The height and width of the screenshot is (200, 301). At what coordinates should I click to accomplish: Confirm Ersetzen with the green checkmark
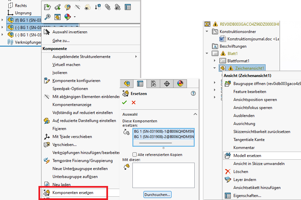[125, 103]
